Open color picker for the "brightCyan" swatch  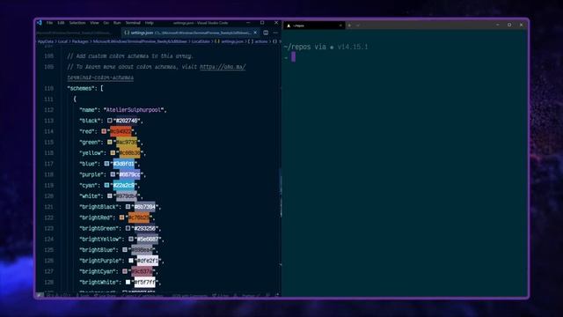[x=125, y=271]
